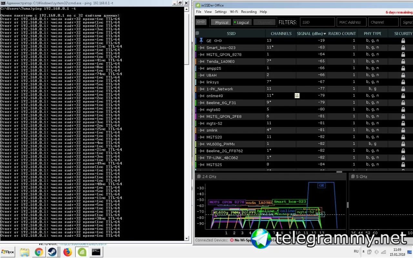
Task: Click the '6 days remaining' trial link
Action: coord(399,13)
